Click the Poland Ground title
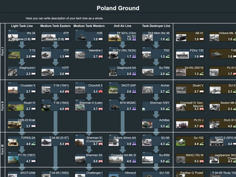This screenshot has width=236, height=177. (118, 8)
